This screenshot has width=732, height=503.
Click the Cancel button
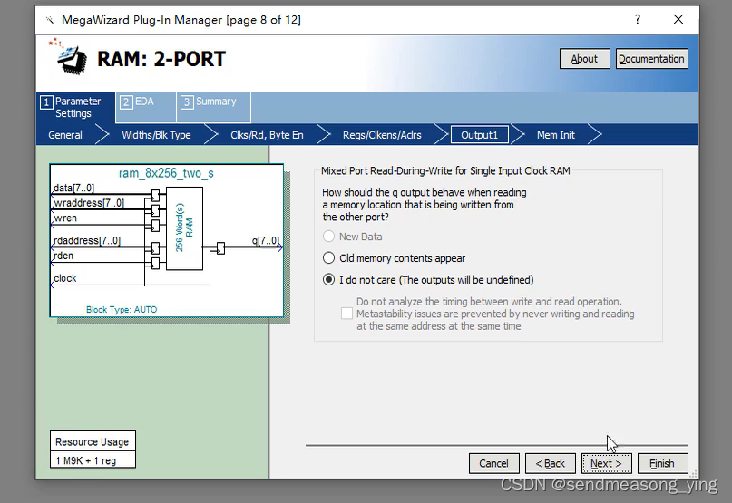(x=494, y=463)
